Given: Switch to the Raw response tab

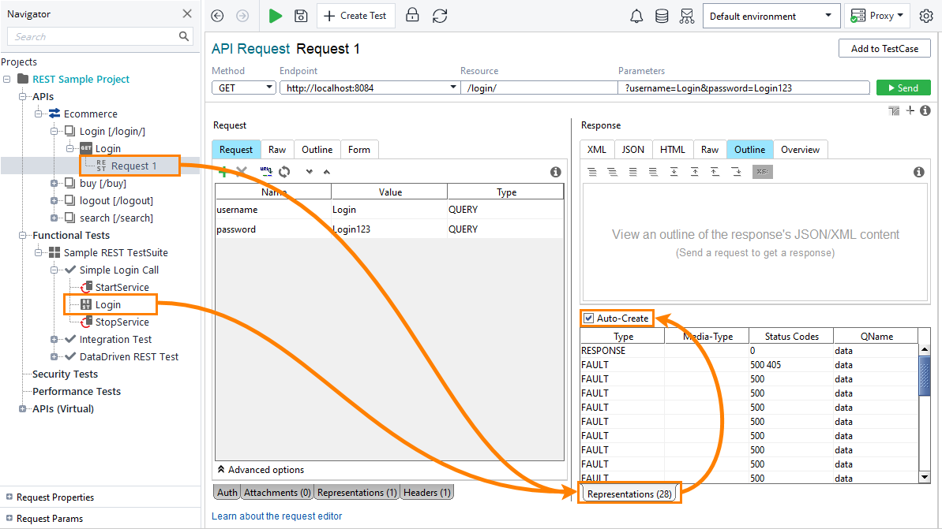Looking at the screenshot, I should point(709,149).
